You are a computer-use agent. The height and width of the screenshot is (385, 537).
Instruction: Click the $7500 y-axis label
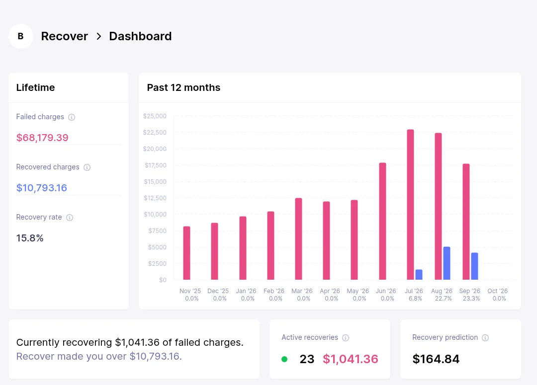157,231
